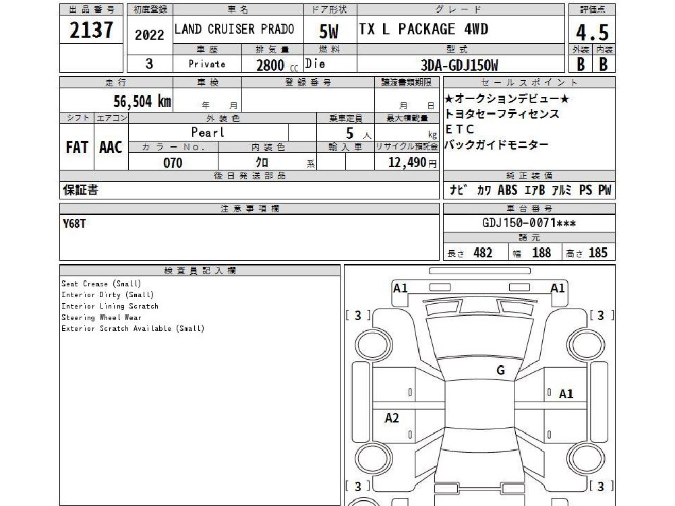Select the height value 185
This screenshot has height=506, width=675.
[598, 253]
